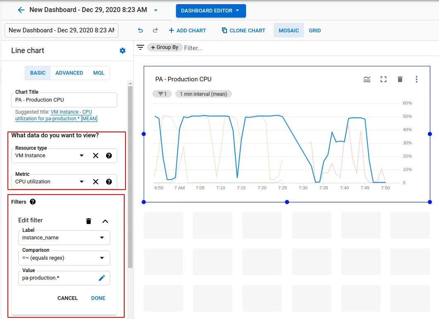Undo the last dashboard change
This screenshot has width=439, height=319.
(x=140, y=30)
